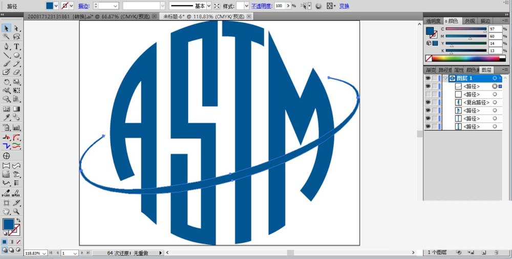512x259 pixels.
Task: Select the Scale tool
Action: click(x=17, y=82)
